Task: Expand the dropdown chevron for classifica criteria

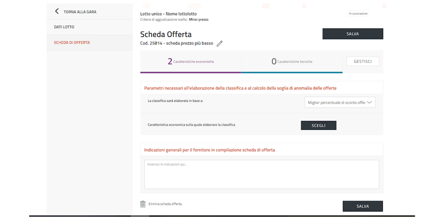Action: click(369, 102)
